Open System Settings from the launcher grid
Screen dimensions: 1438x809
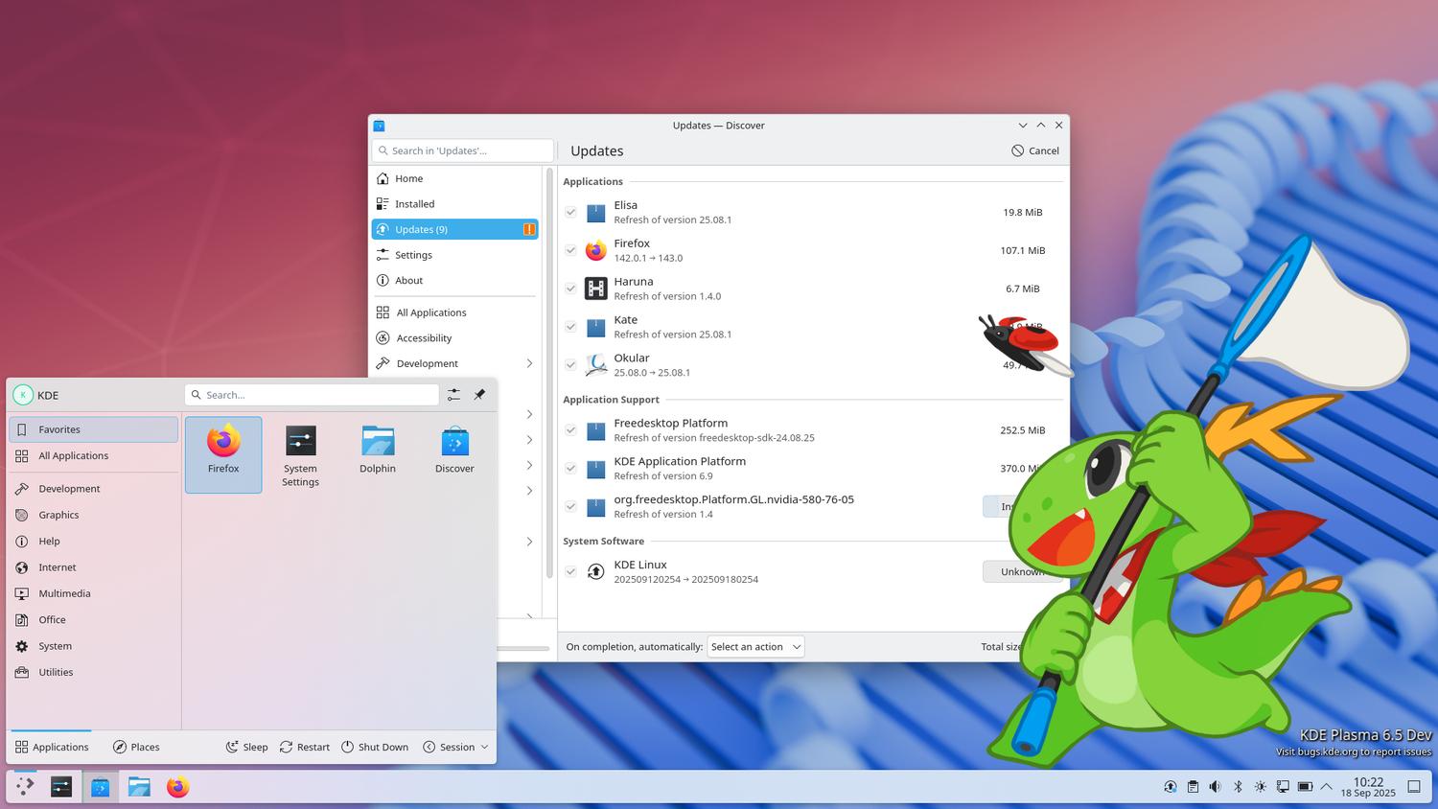(x=300, y=453)
